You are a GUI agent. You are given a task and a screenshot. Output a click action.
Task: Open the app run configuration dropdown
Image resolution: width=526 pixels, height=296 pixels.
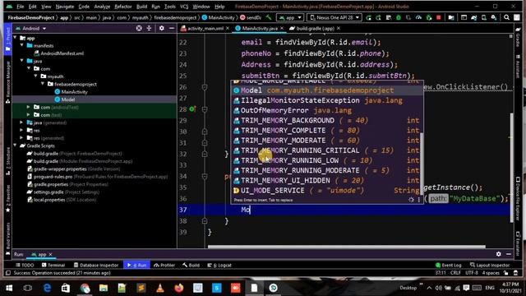pyautogui.click(x=290, y=17)
